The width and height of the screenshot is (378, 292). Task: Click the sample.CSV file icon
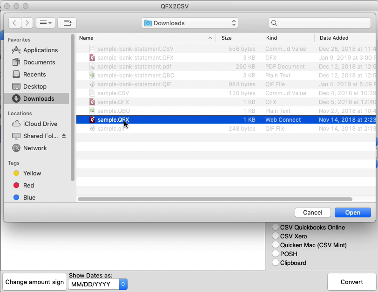click(x=92, y=93)
